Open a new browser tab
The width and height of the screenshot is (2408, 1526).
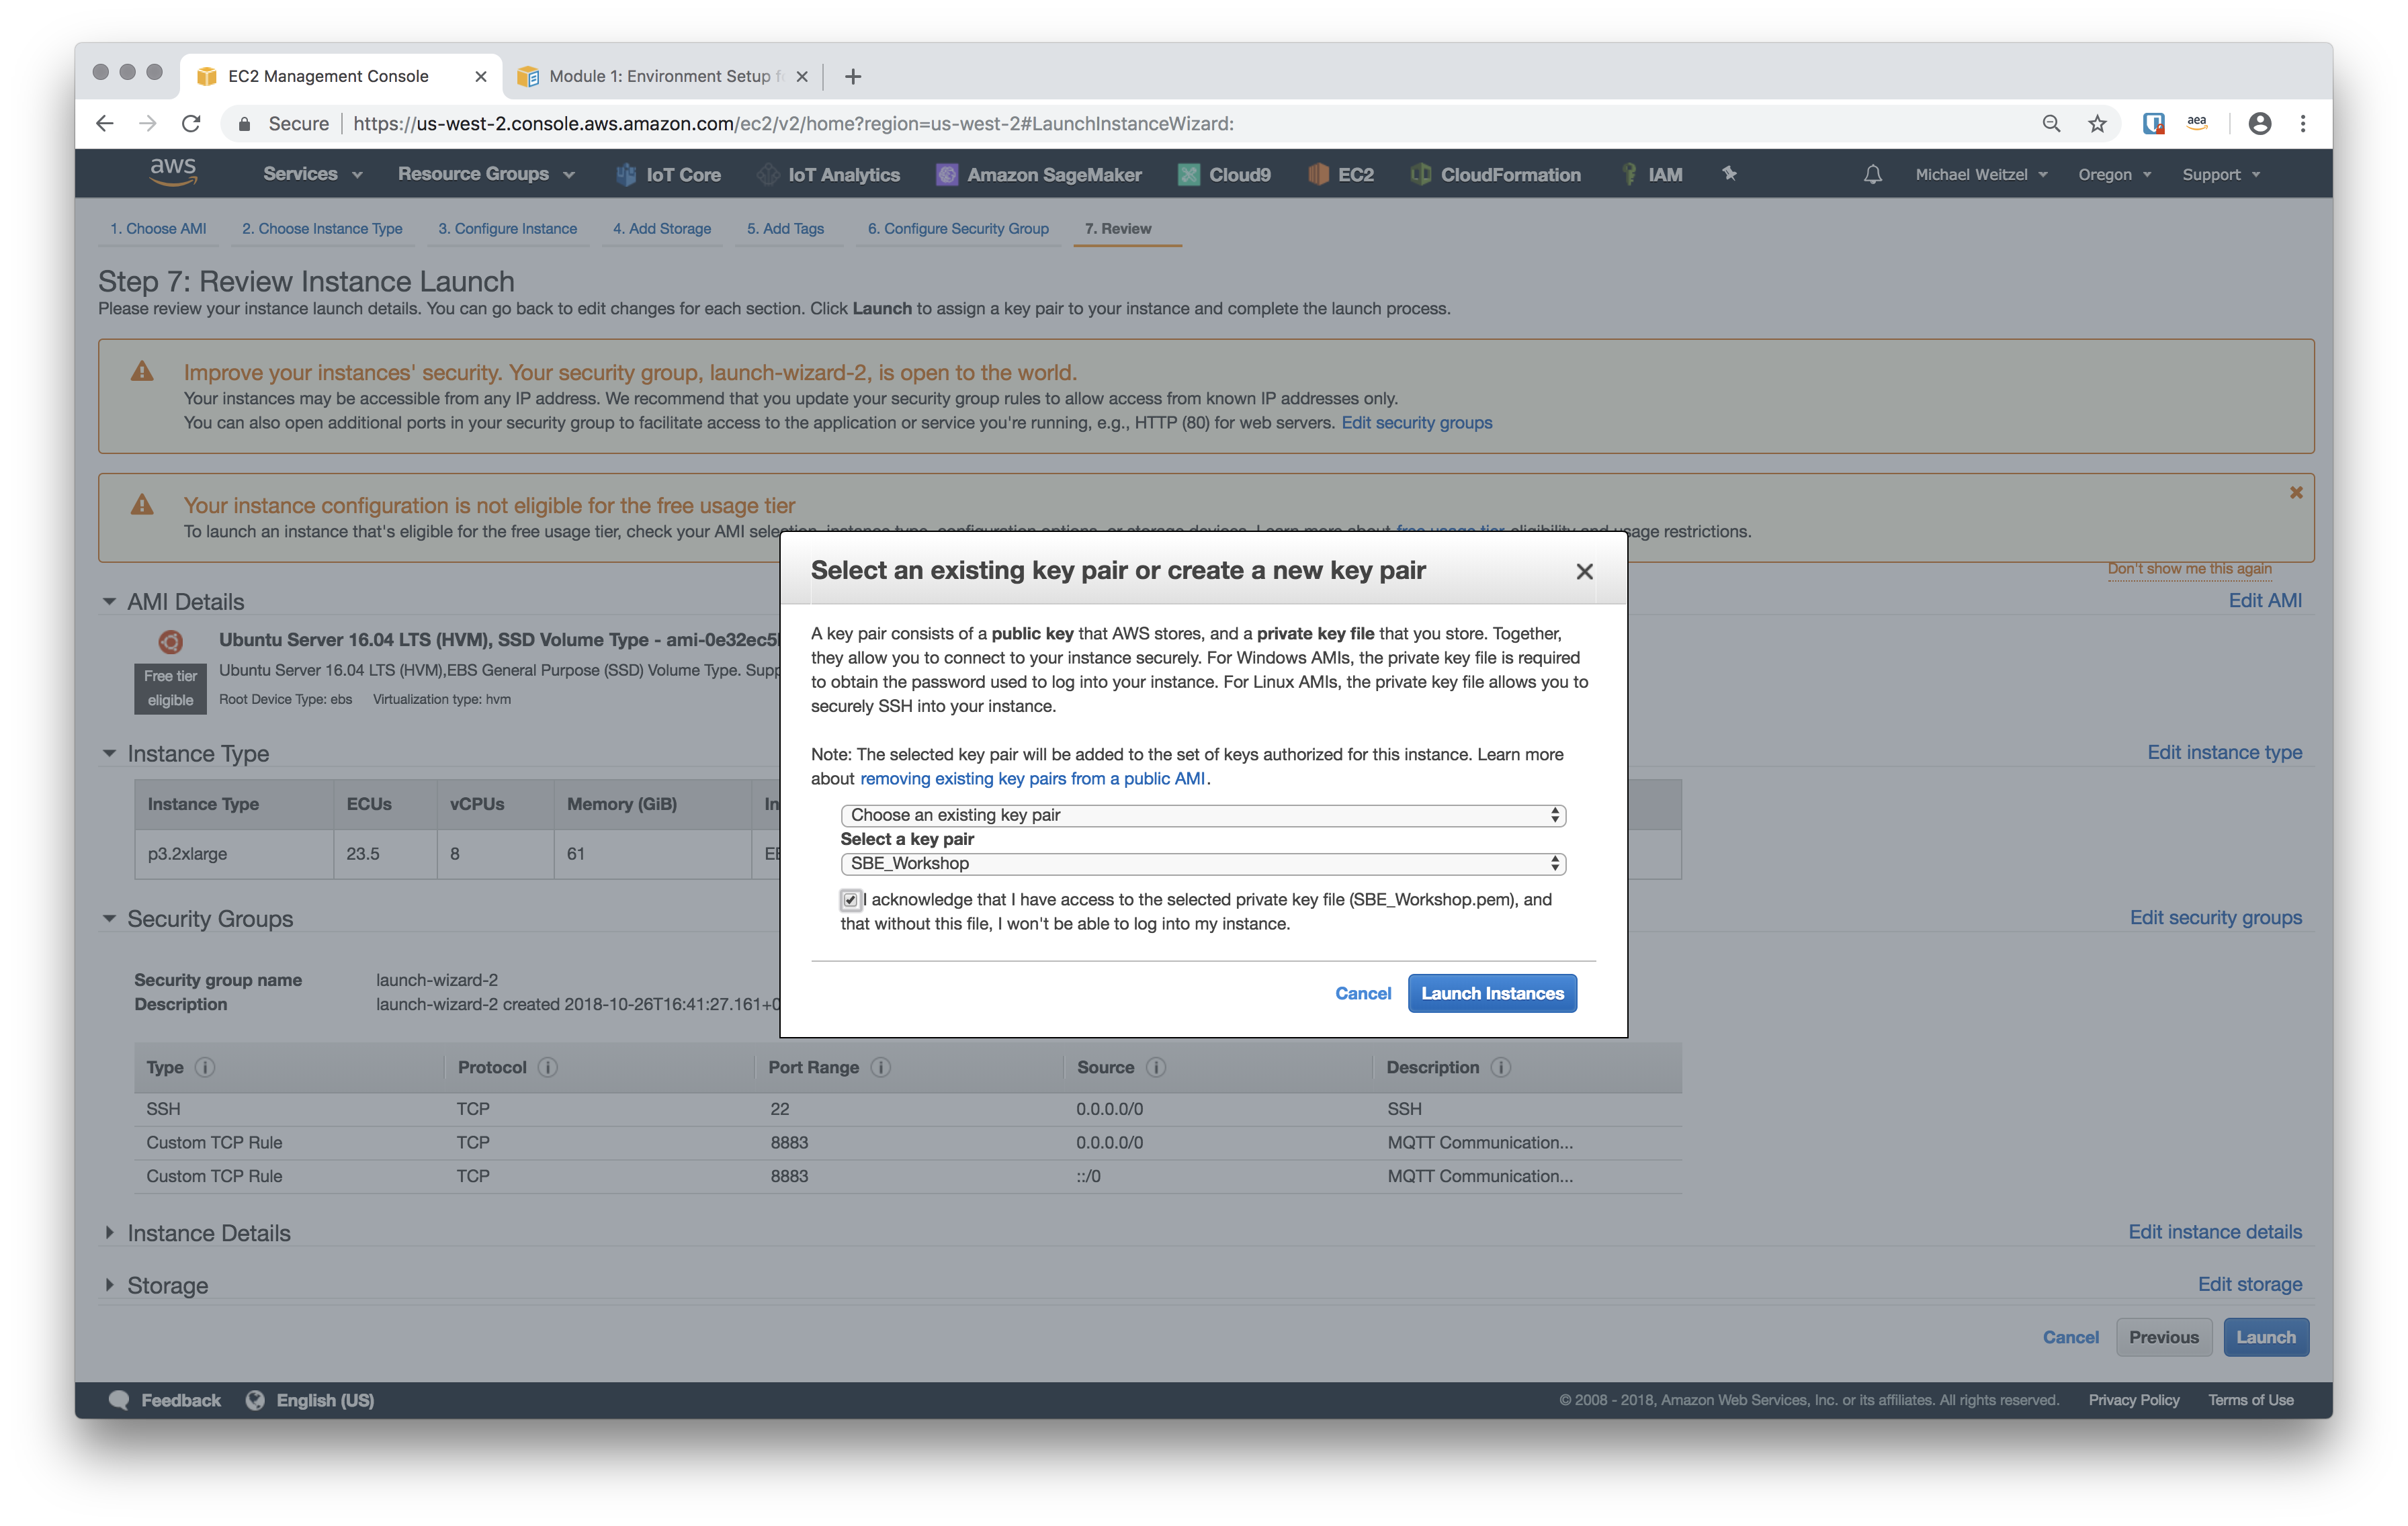(853, 76)
